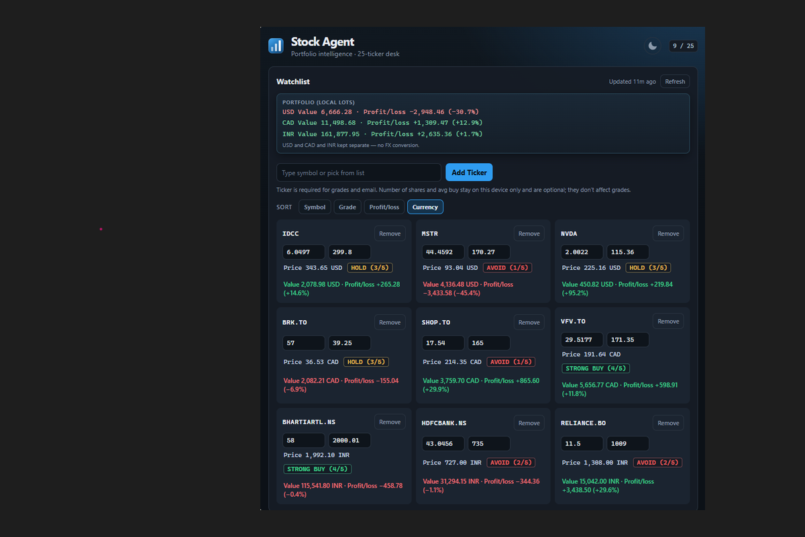Viewport: 805px width, 537px height.
Task: Click BHARTIARTL.NS STRONG BUY (4/5) badge
Action: (x=317, y=469)
